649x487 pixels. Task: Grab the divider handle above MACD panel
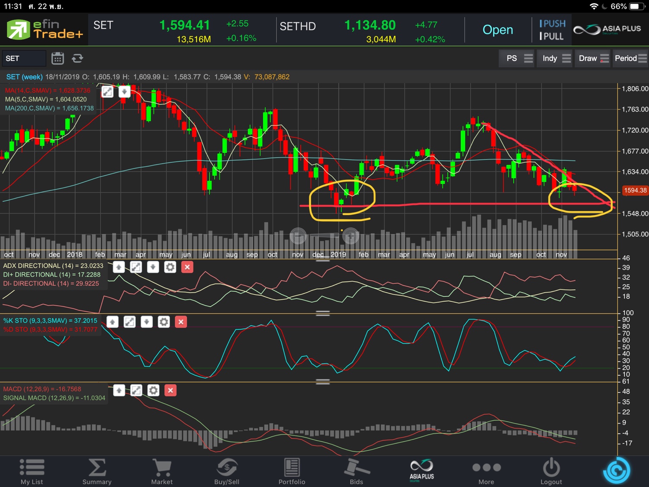click(323, 382)
